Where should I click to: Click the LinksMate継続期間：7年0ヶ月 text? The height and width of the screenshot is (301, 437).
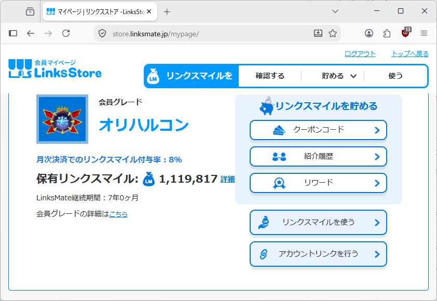tap(87, 198)
